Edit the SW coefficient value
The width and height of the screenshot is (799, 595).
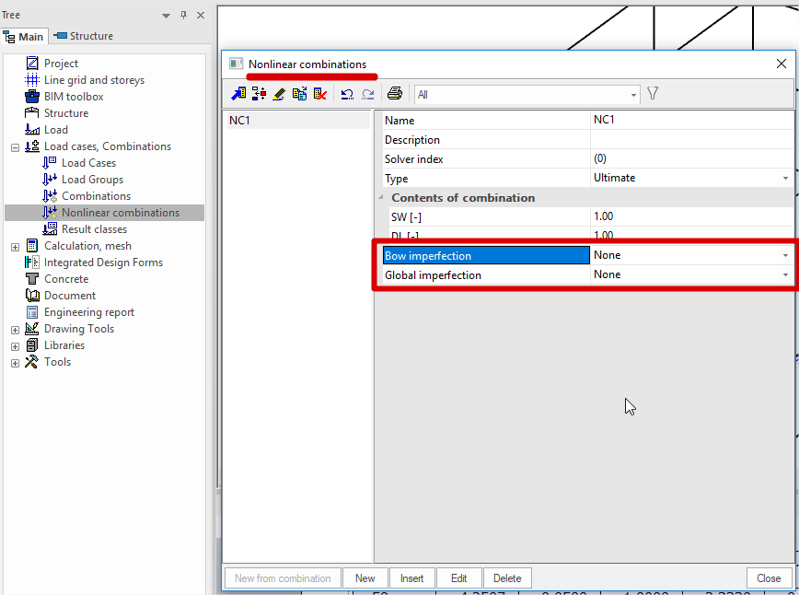[691, 216]
